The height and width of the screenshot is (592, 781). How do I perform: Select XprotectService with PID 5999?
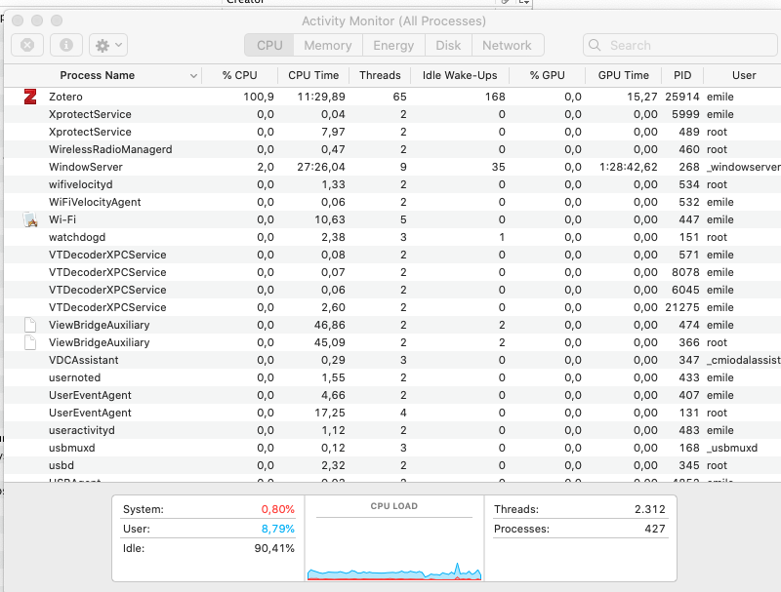click(392, 114)
